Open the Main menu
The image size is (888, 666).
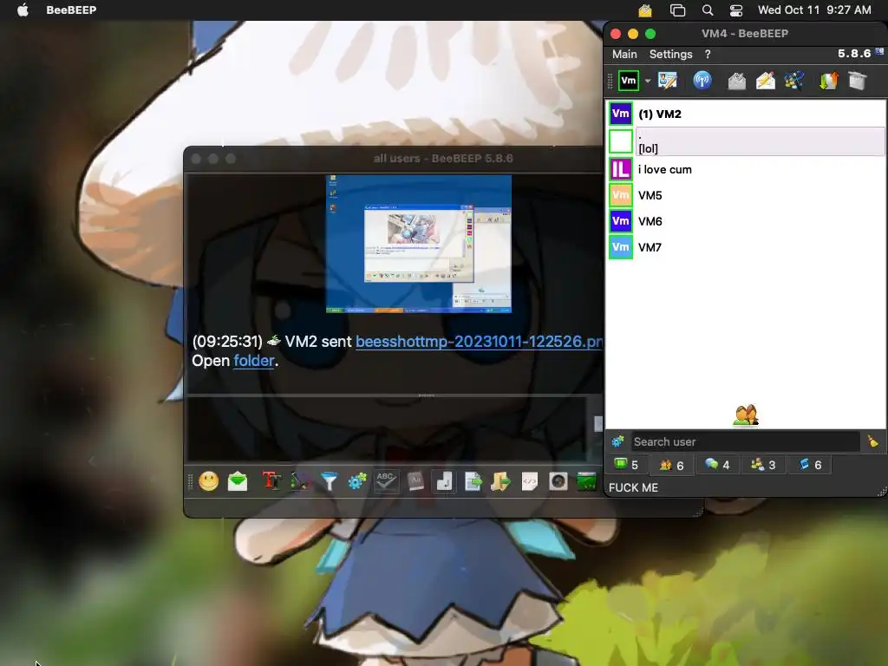(624, 55)
